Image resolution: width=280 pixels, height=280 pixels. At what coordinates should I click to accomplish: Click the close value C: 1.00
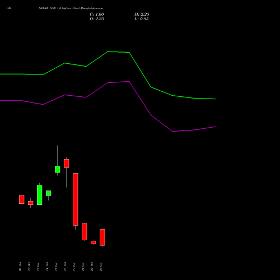tap(97, 15)
